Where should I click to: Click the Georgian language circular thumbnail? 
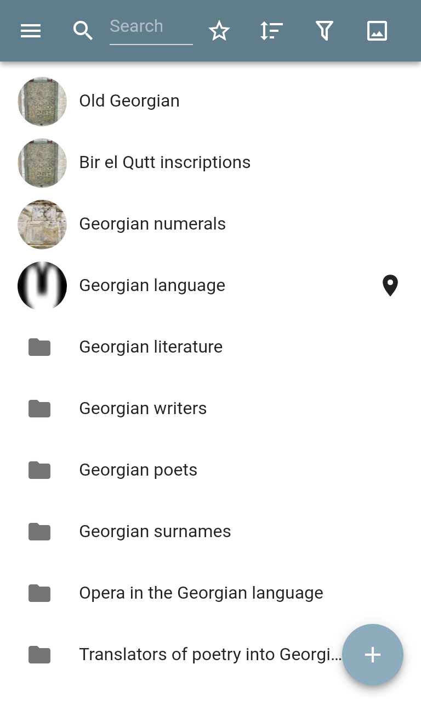click(x=42, y=286)
